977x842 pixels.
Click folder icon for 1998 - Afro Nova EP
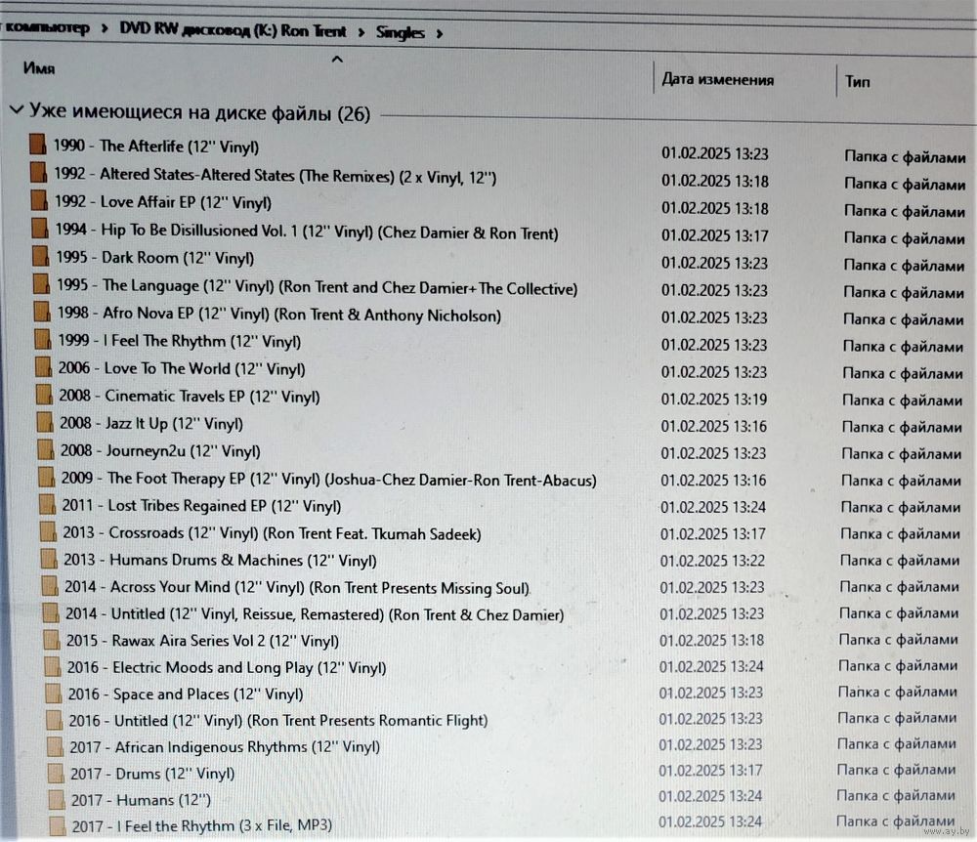(x=41, y=311)
